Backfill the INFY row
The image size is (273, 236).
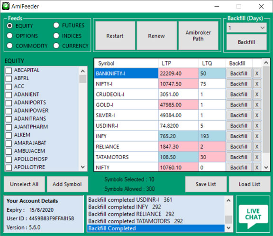[x=239, y=136]
